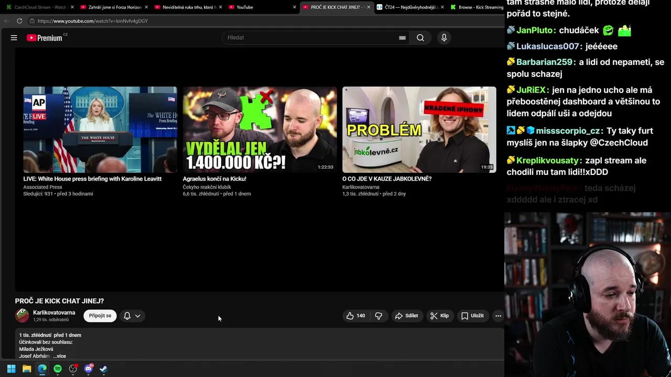Screen dimensions: 671x377
Task: Open title O CO JDE V KAUZE JABKOLEVNĚ?
Action: (x=387, y=179)
